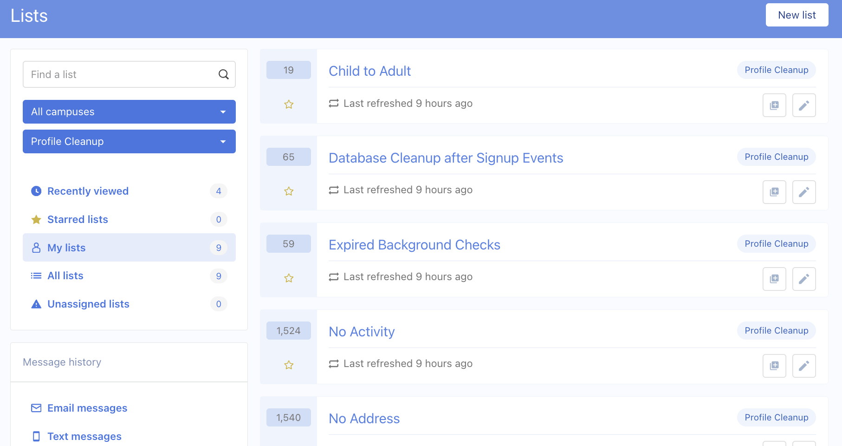Click the phone icon beside Text messages
The height and width of the screenshot is (446, 842).
point(36,436)
